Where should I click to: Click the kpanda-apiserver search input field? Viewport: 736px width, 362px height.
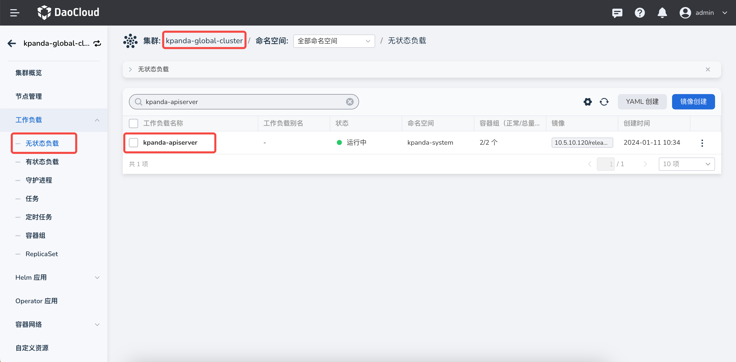(x=244, y=101)
